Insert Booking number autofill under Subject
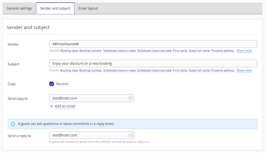Image resolution: width=265 pixels, height=153 pixels. coord(90,70)
